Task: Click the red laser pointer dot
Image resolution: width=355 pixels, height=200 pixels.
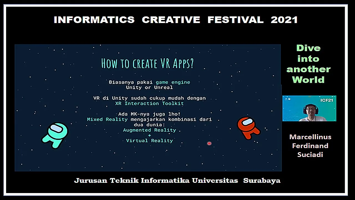Action: (209, 143)
